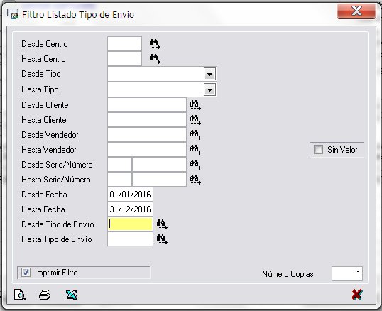Select the Hasta Fecha date field
This screenshot has height=311, width=382.
[x=130, y=209]
